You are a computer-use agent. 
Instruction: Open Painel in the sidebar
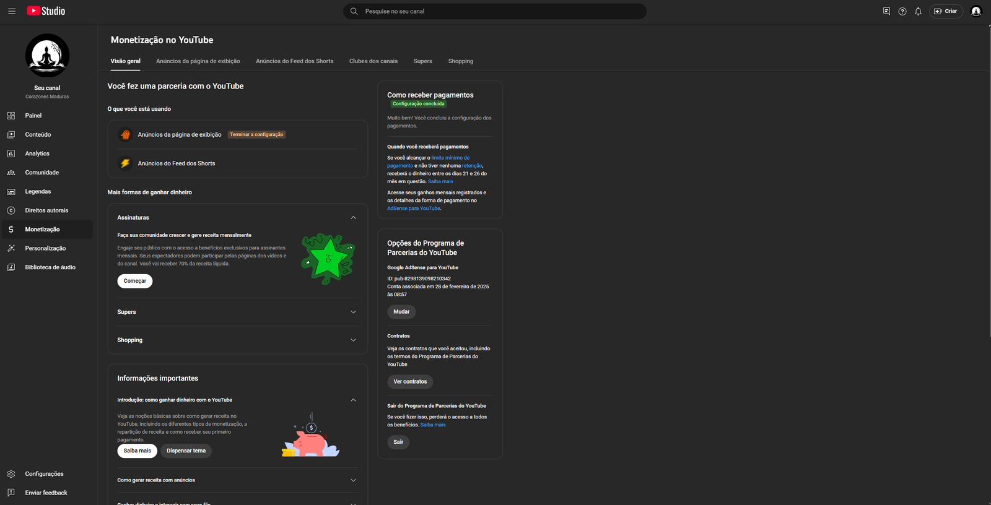click(x=47, y=116)
